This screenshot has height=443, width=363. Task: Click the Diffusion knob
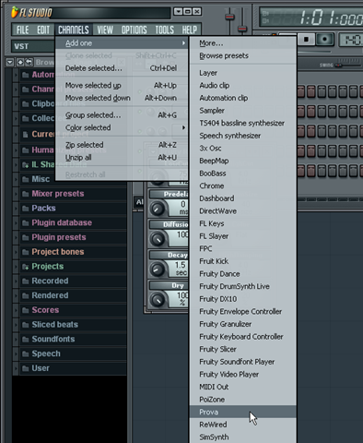(158, 239)
